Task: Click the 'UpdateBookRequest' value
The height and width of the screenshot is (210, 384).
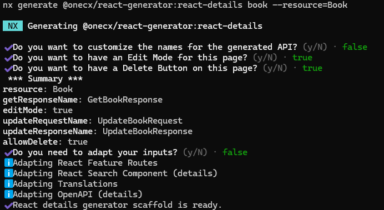Action: [x=140, y=121]
